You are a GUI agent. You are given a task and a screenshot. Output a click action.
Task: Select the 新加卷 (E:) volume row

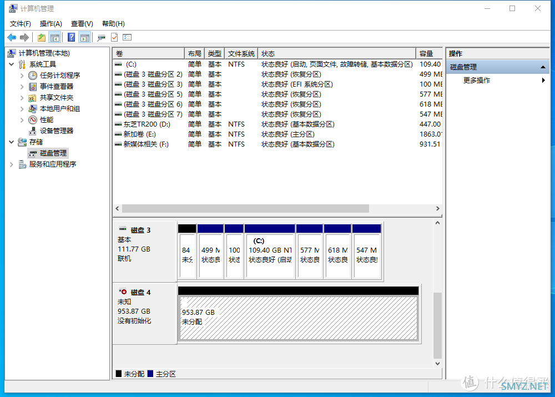(278, 134)
